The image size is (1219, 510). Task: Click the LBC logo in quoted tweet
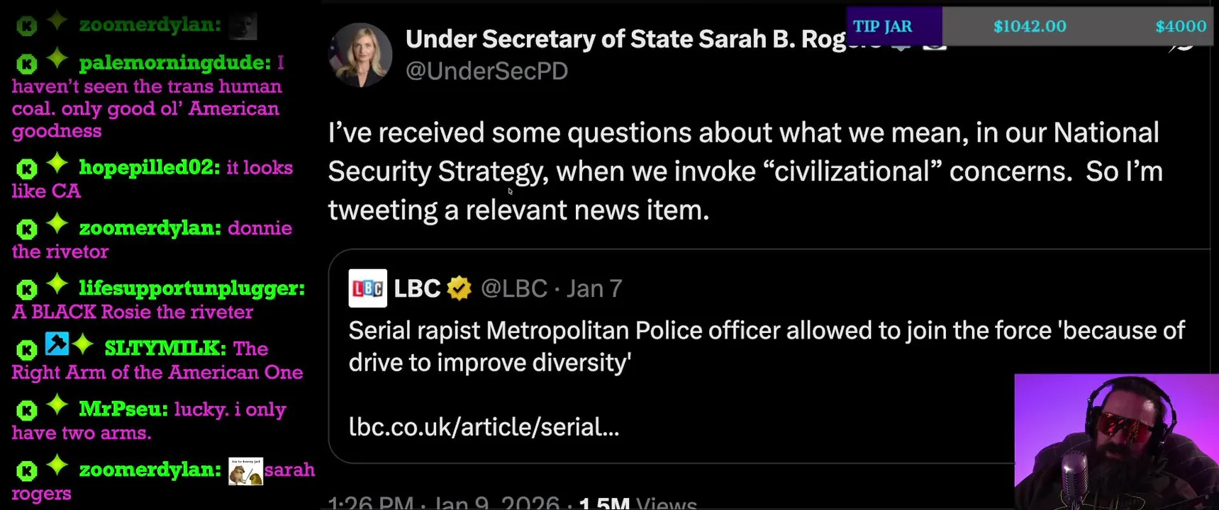tap(367, 288)
